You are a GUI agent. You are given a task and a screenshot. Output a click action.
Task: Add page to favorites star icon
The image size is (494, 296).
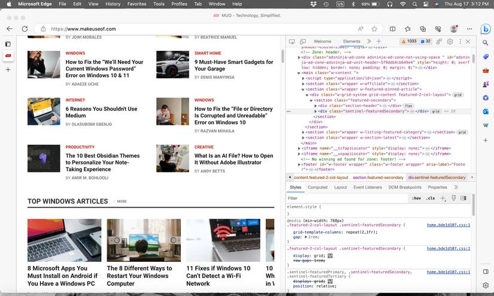click(374, 29)
